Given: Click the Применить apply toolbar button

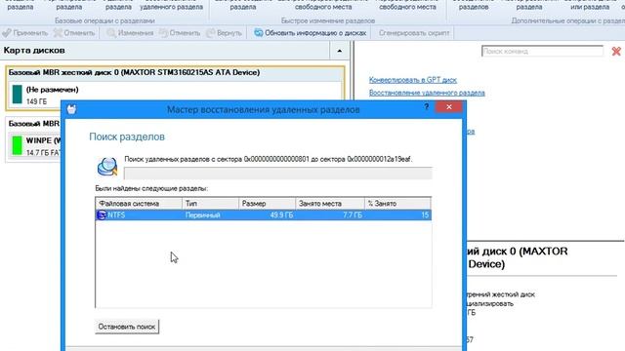Looking at the screenshot, I should 25,33.
